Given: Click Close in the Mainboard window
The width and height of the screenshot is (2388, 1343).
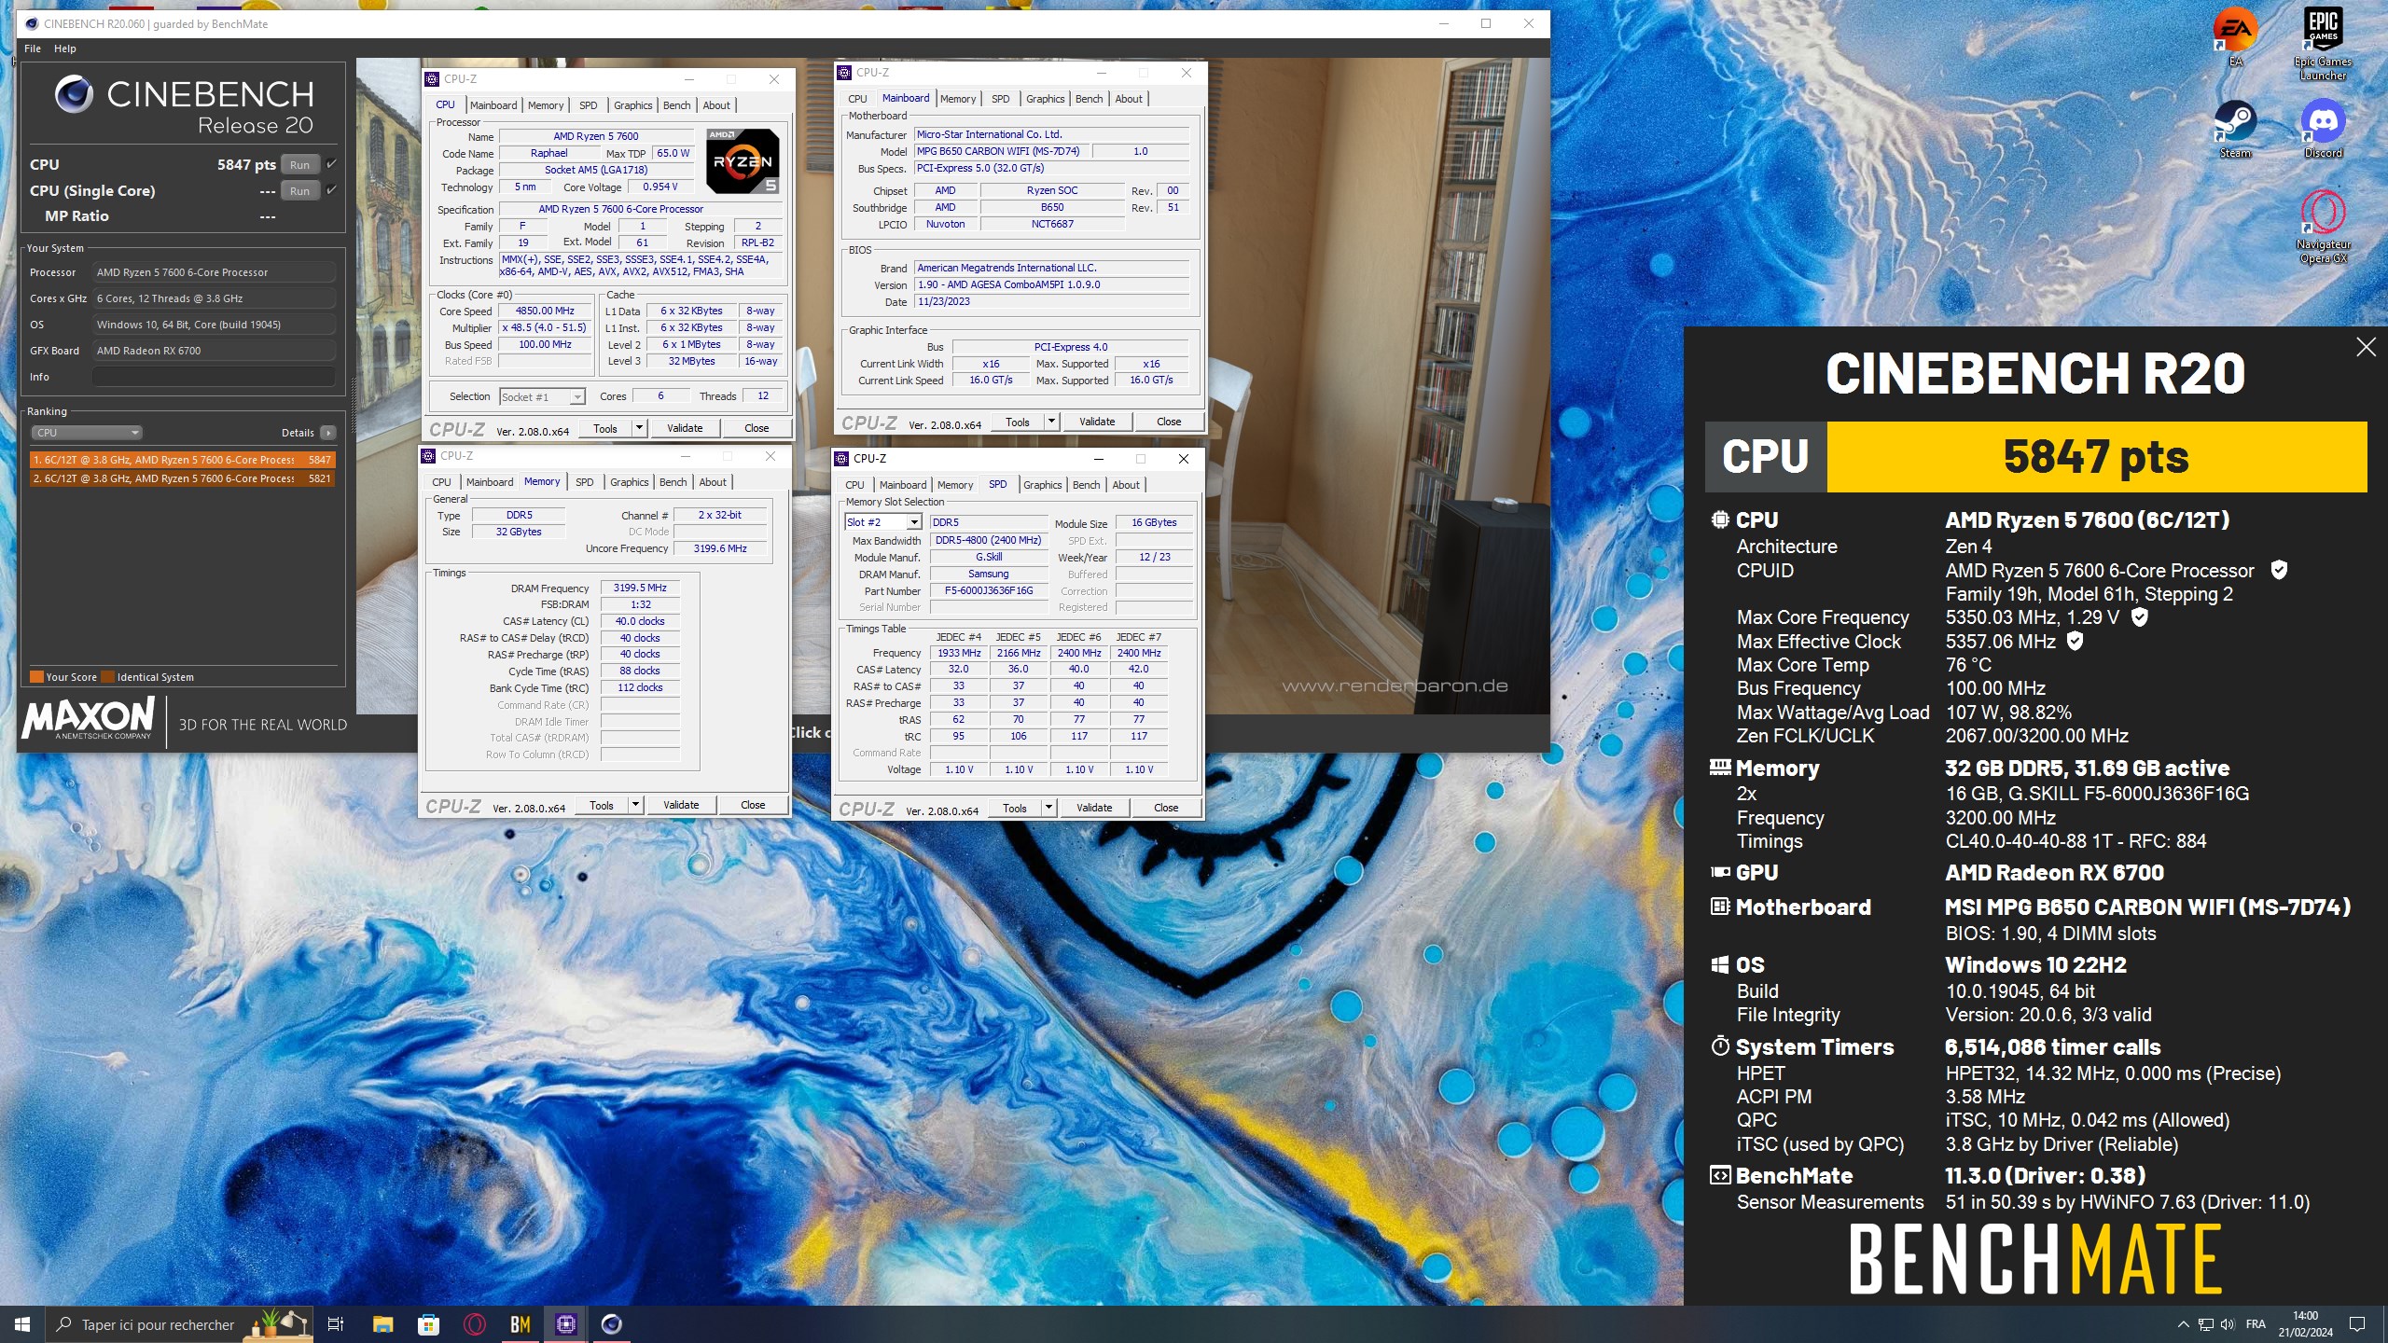Looking at the screenshot, I should point(1169,422).
